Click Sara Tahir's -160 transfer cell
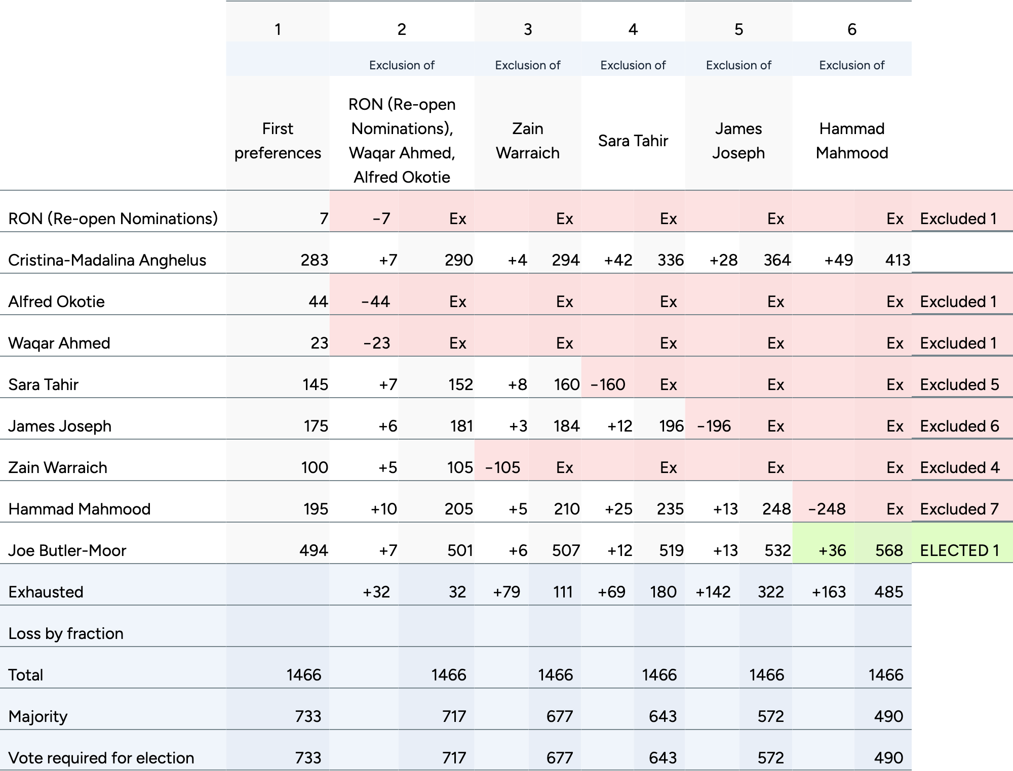Viewport: 1013px width, 771px height. pyautogui.click(x=608, y=384)
